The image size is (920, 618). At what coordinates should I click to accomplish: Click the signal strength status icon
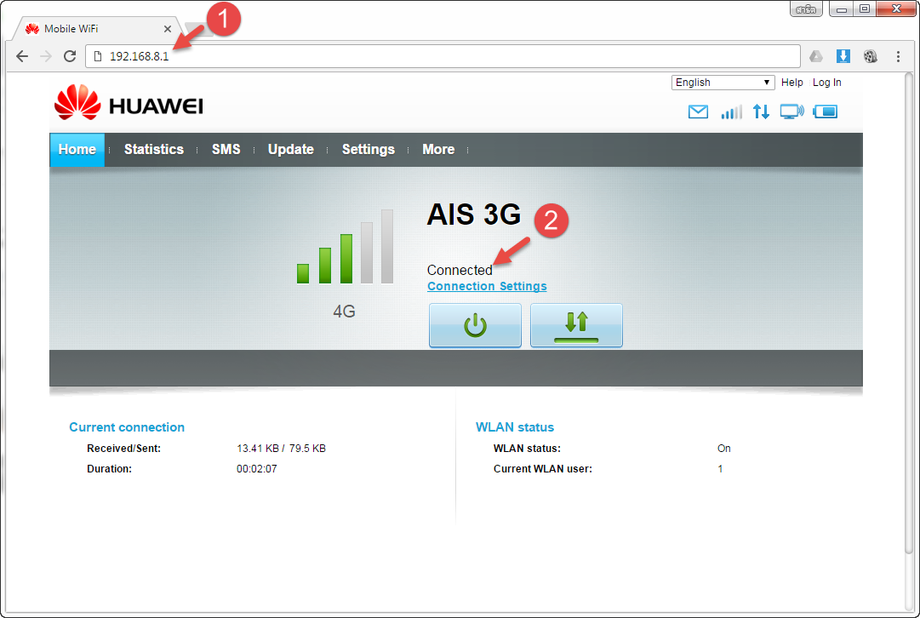click(731, 112)
